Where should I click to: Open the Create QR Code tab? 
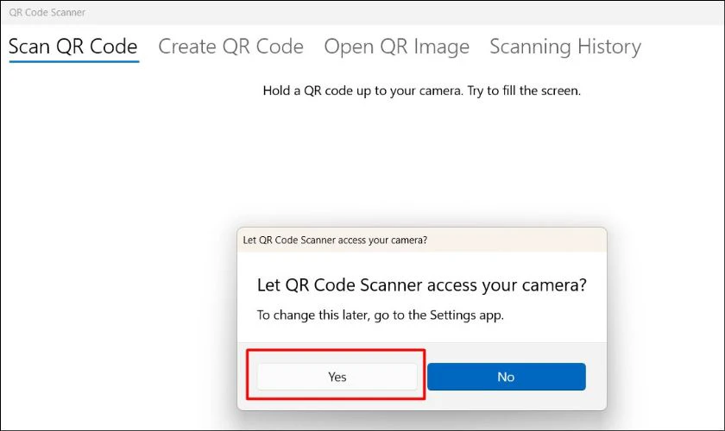coord(230,47)
